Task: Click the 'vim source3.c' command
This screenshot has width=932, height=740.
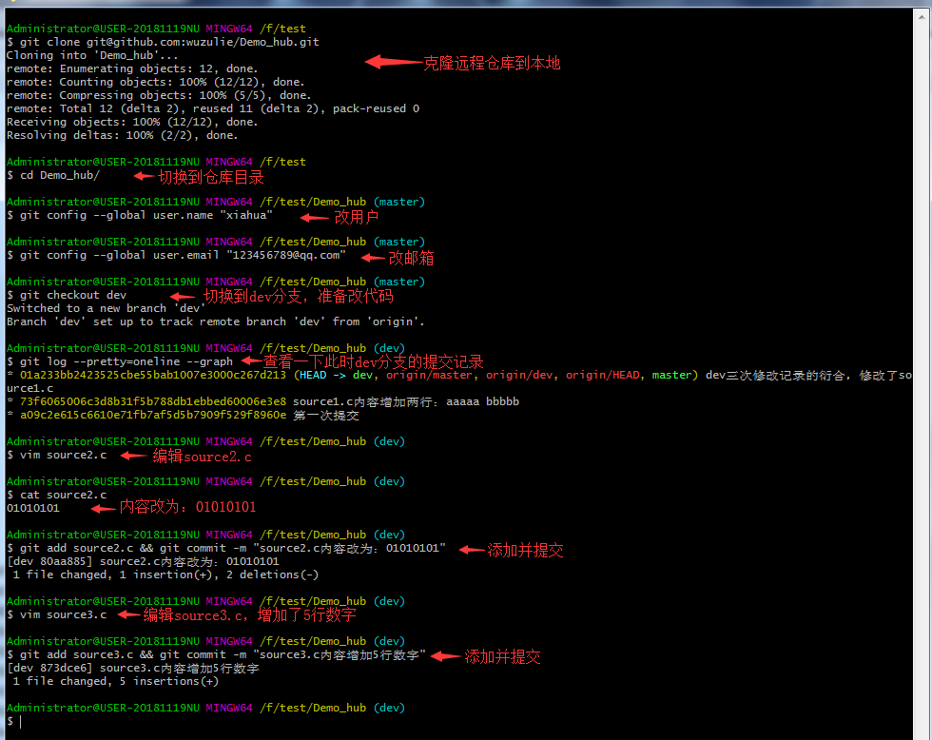Action: (x=63, y=614)
